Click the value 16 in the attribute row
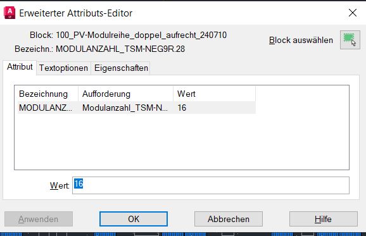The height and width of the screenshot is (236, 366). (182, 108)
